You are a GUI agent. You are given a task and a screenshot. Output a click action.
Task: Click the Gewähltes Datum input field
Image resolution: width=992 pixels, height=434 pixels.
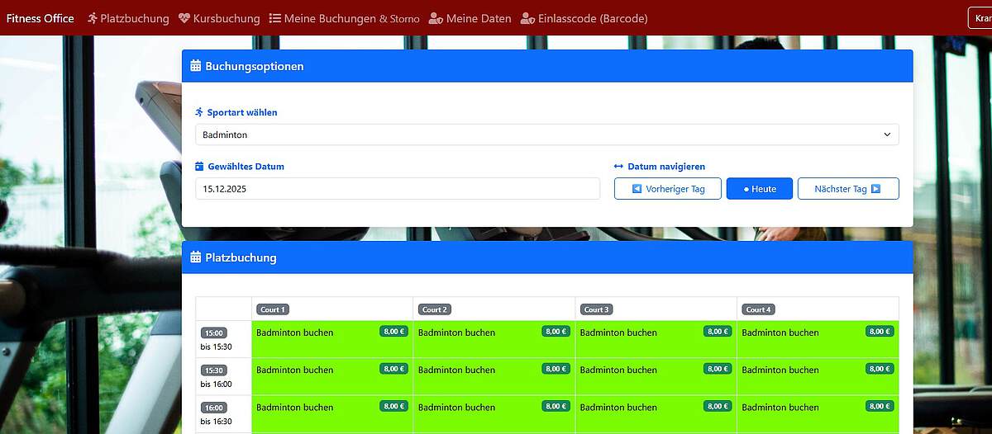[x=397, y=189]
